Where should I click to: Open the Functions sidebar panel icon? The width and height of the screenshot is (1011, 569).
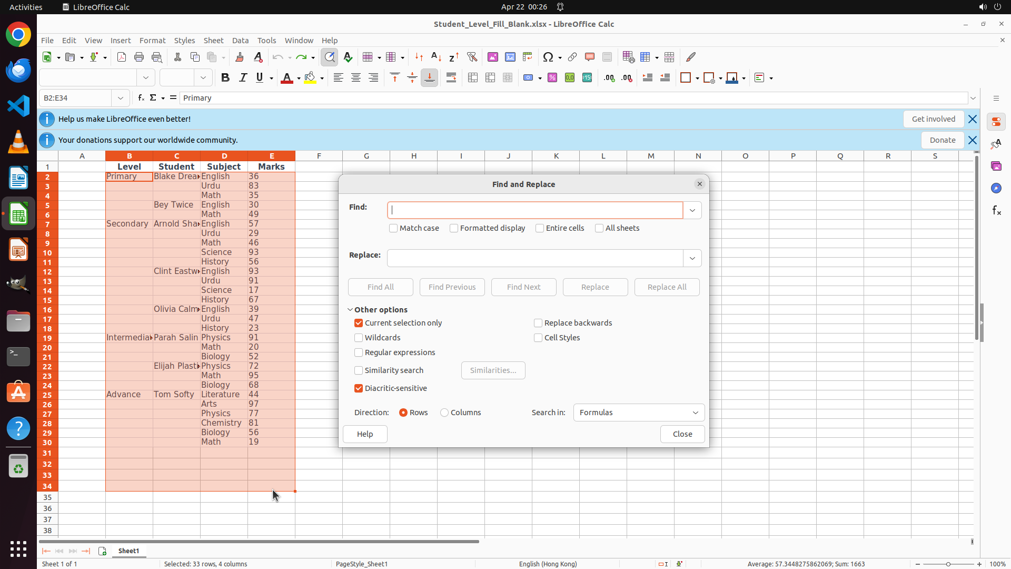tap(996, 211)
